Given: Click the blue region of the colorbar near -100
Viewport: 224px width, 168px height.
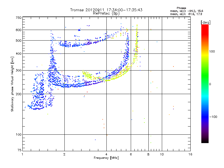Looking at the screenshot, I should coord(205,117).
